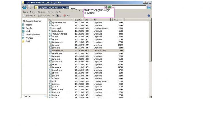Select the apt.exe file name
The height and width of the screenshot is (126, 210).
point(55,25)
